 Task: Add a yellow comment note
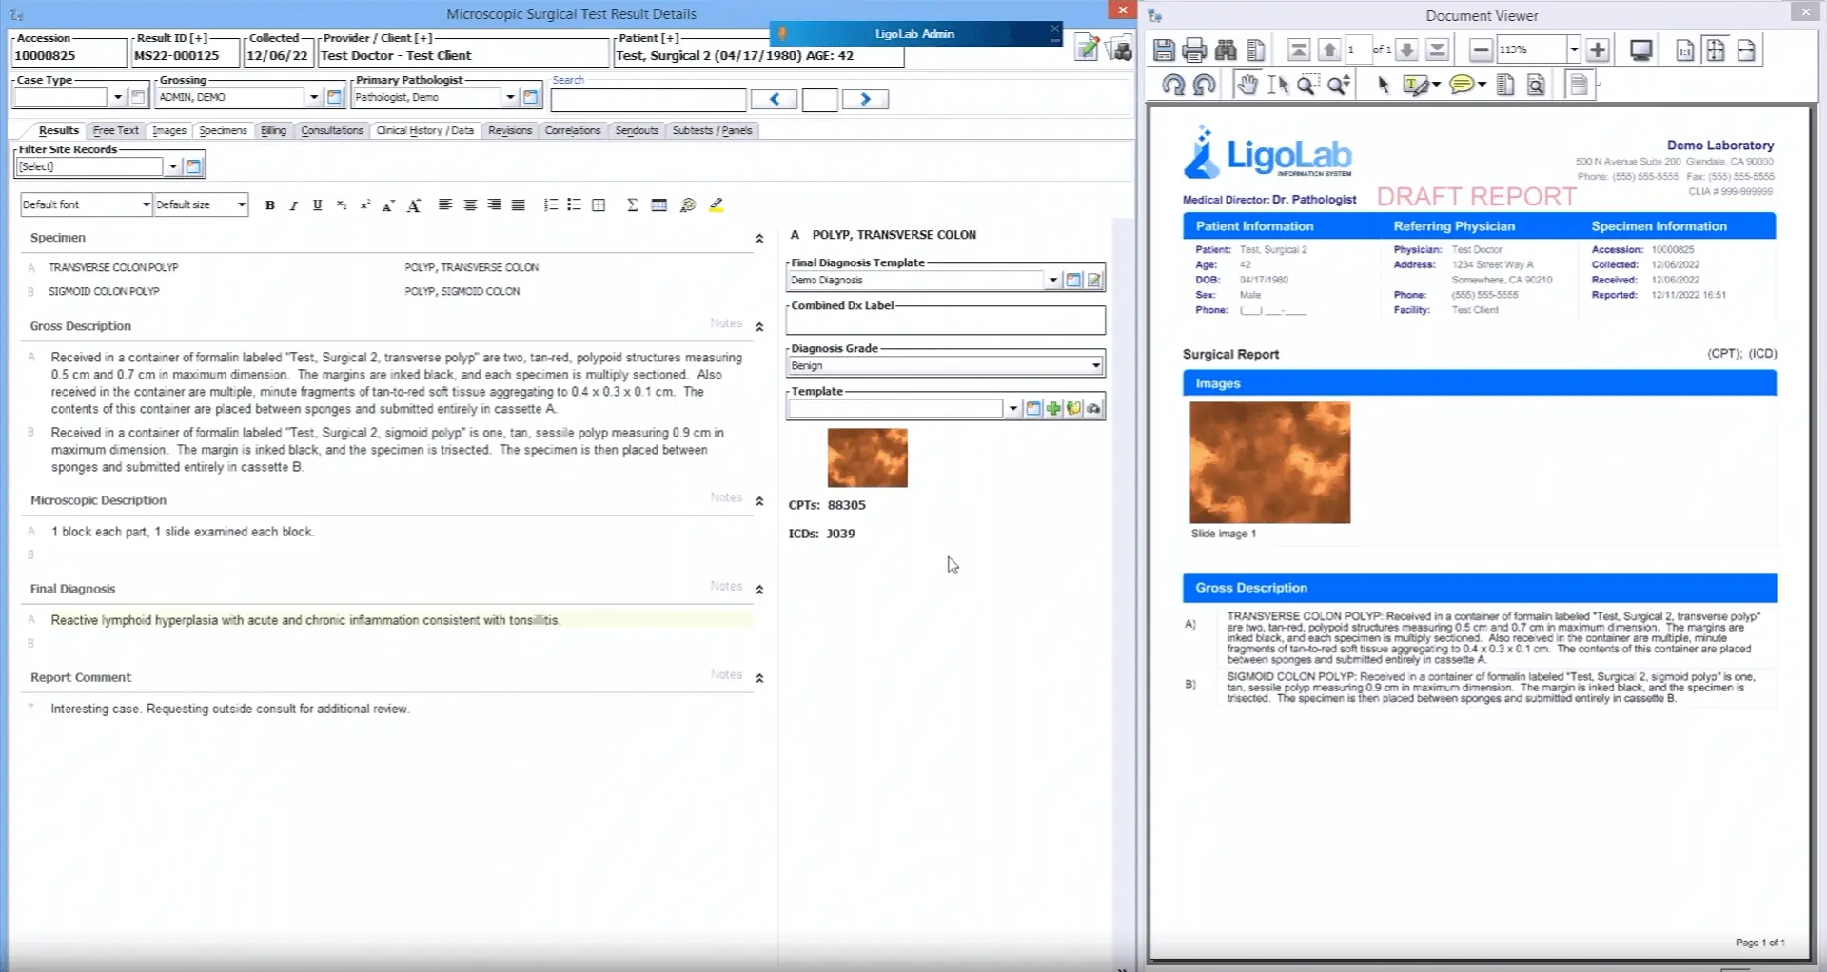point(1462,86)
